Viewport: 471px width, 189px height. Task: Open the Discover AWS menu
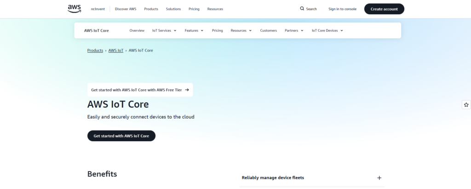pos(126,9)
